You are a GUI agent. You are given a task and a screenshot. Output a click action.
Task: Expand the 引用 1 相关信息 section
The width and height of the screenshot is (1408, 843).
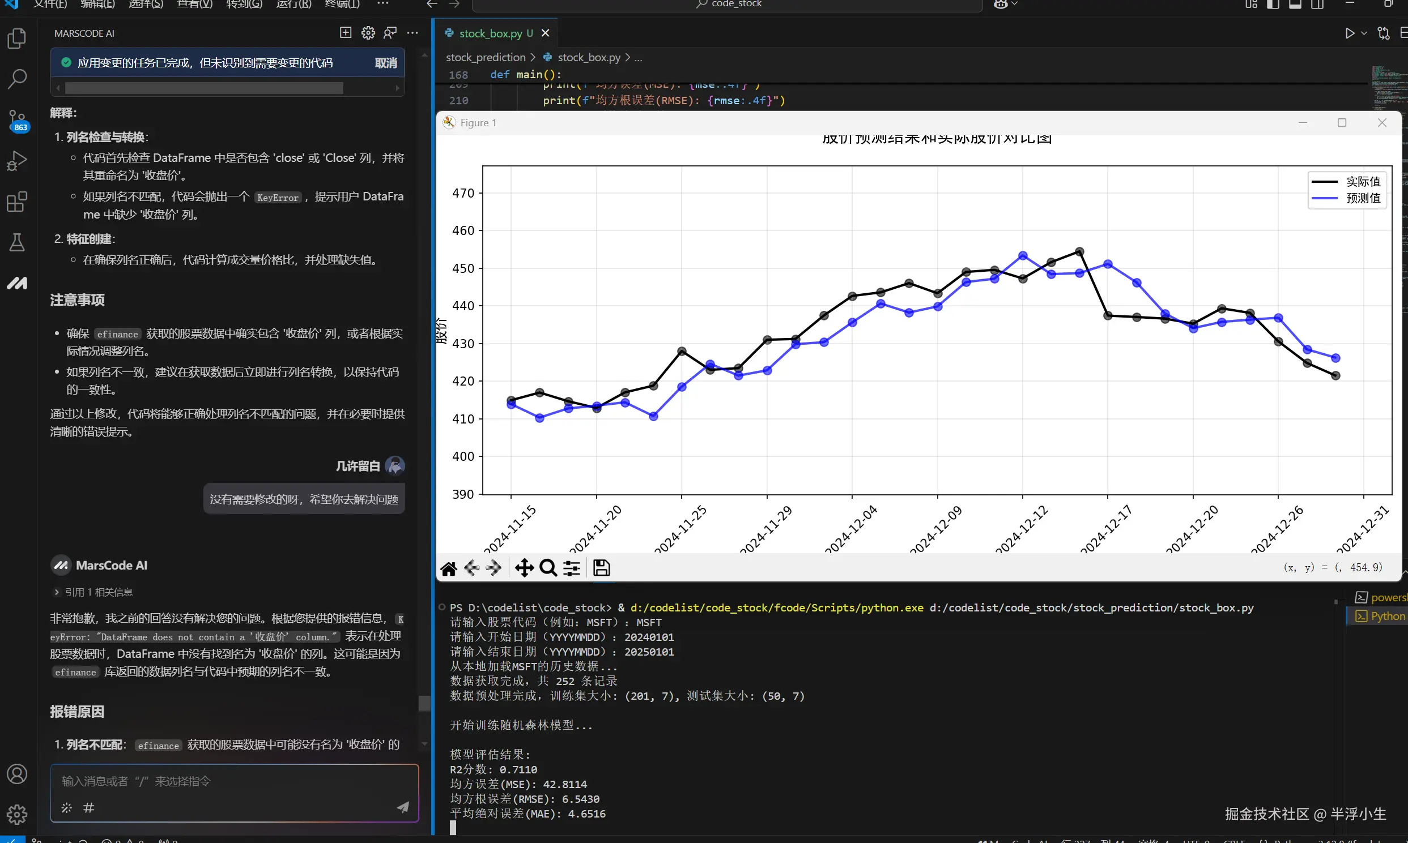[93, 592]
